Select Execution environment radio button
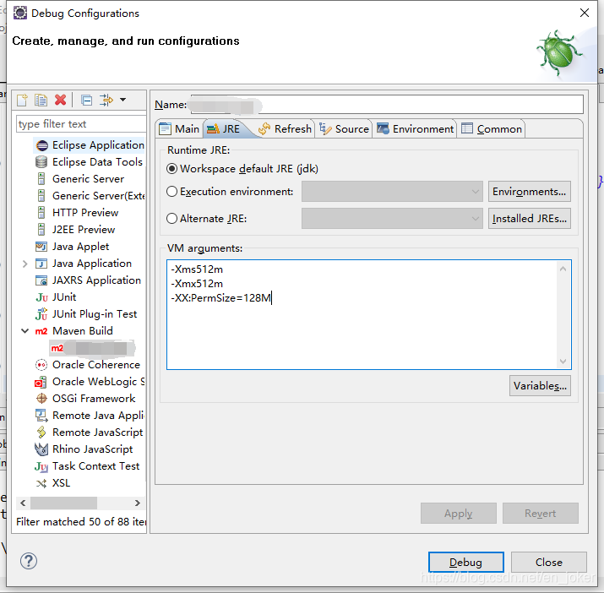This screenshot has width=604, height=593. (171, 192)
